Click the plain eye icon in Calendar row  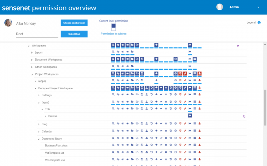[127, 131]
